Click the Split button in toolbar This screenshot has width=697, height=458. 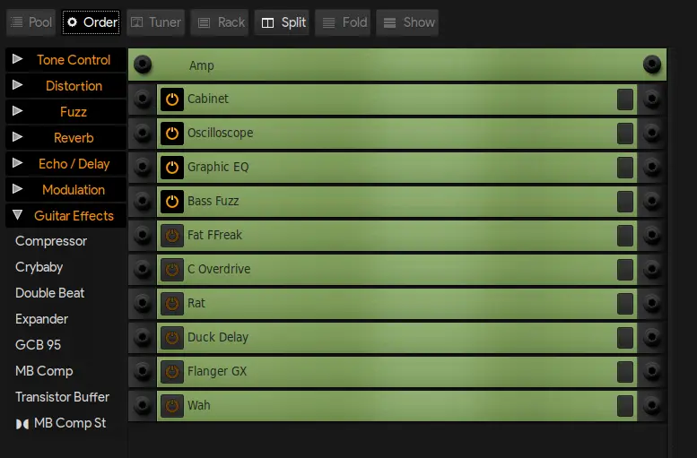[x=283, y=22]
